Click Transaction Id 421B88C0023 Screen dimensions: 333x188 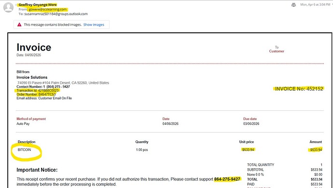pyautogui.click(x=38, y=91)
